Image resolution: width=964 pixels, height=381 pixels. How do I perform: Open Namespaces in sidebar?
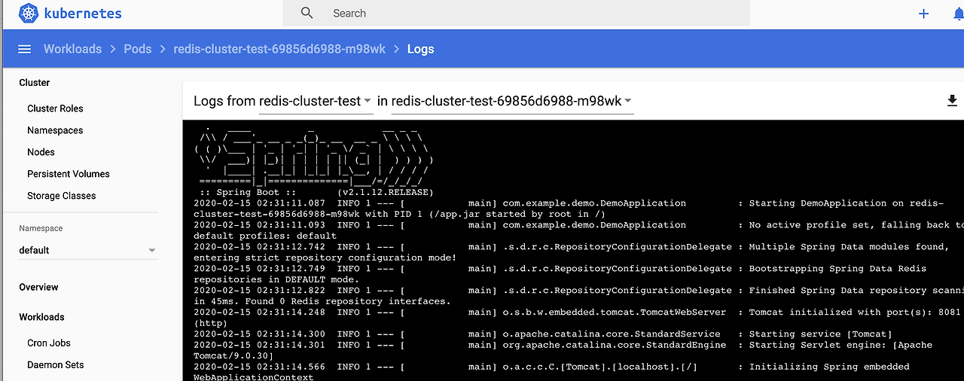pyautogui.click(x=55, y=130)
